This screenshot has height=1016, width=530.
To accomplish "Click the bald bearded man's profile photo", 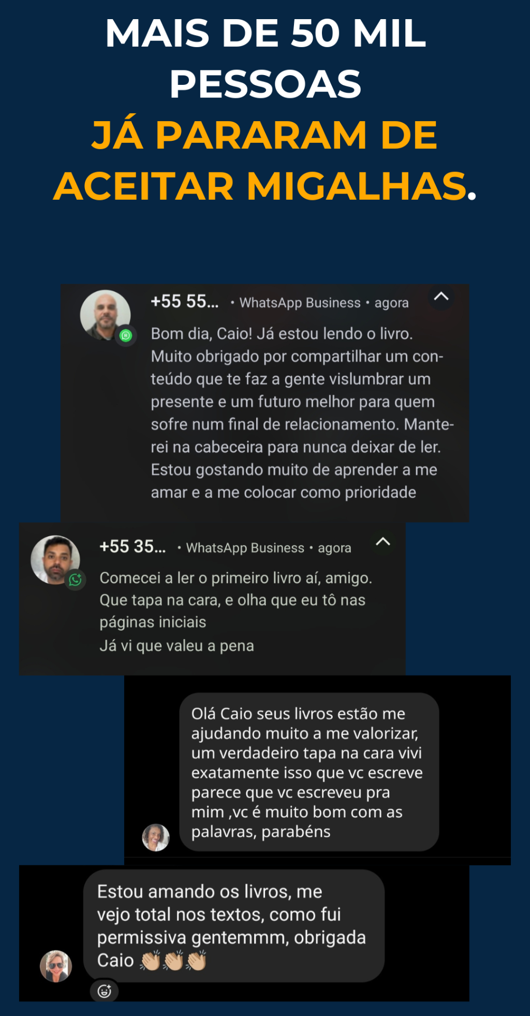I will pyautogui.click(x=105, y=315).
